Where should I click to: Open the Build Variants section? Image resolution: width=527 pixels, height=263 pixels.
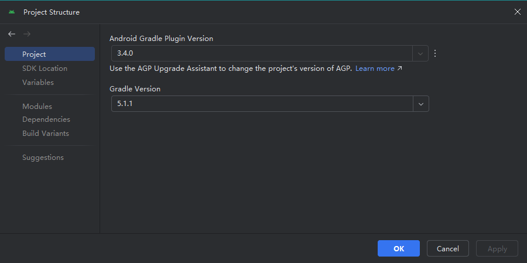click(45, 133)
